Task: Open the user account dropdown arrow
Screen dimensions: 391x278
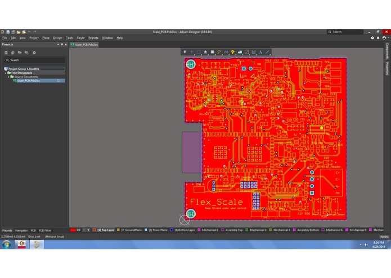Action: (x=388, y=38)
